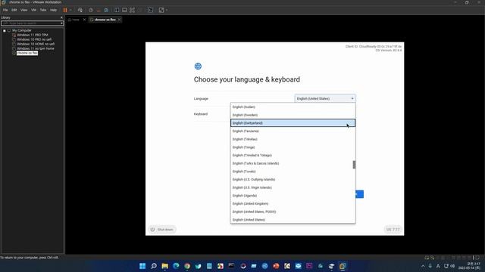Choose English (United Kingdom) option

click(x=293, y=203)
